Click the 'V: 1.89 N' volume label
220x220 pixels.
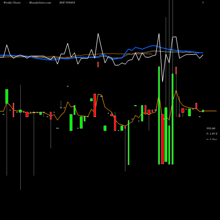tap(212, 134)
